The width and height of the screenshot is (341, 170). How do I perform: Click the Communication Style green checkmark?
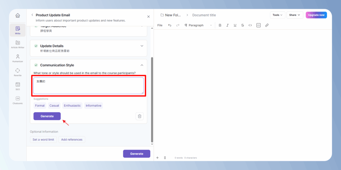pyautogui.click(x=36, y=65)
